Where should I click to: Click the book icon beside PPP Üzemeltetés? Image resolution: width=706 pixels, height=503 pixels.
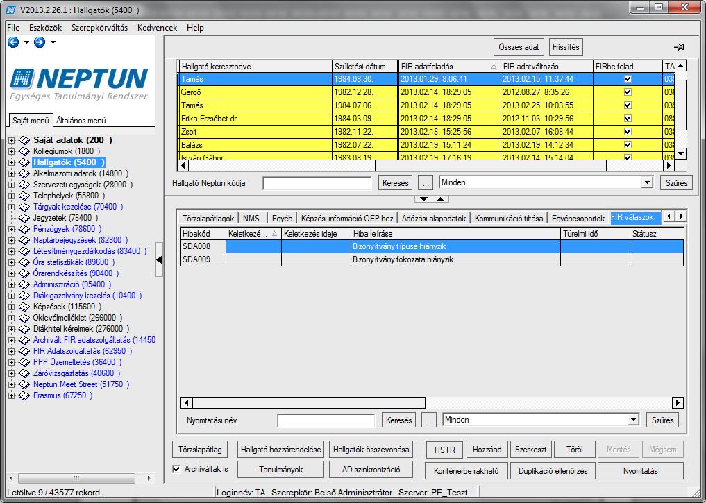[24, 362]
